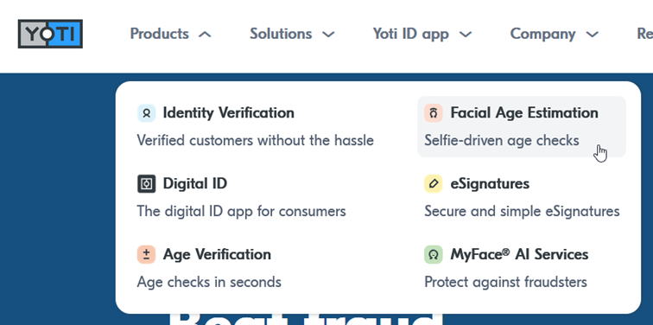
Task: Click 'Verified customers without the hassle' text
Action: [256, 140]
